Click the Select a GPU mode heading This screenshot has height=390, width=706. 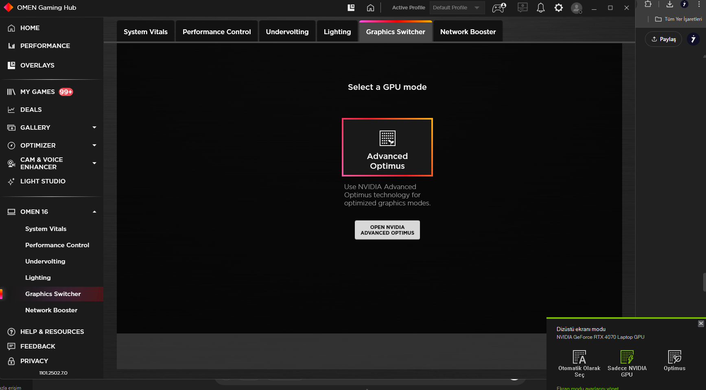[x=387, y=87]
